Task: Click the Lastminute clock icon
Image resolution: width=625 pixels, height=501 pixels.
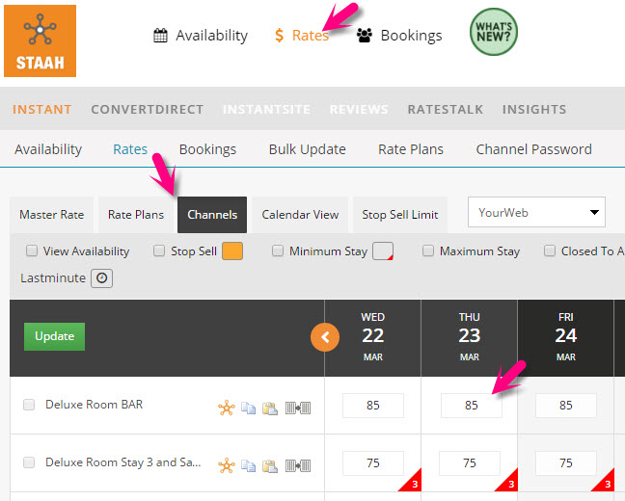Action: pos(101,278)
